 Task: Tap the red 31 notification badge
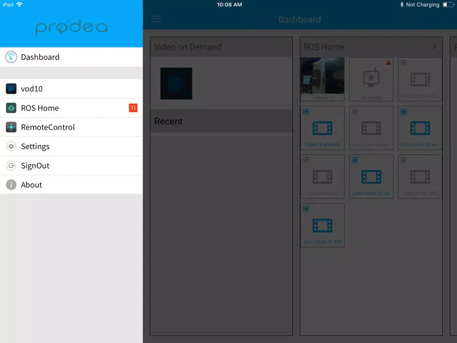[x=133, y=107]
